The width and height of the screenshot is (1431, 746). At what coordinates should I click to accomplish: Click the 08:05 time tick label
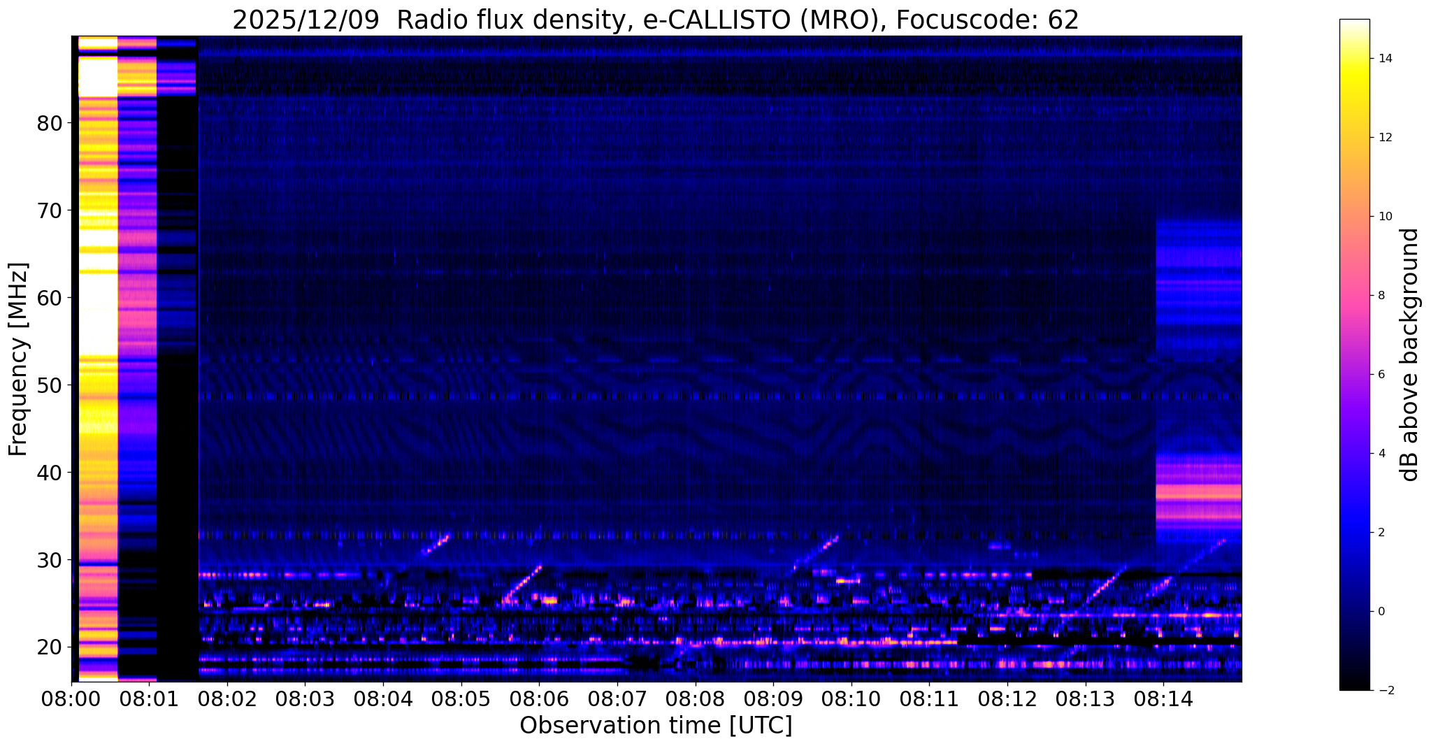click(461, 698)
